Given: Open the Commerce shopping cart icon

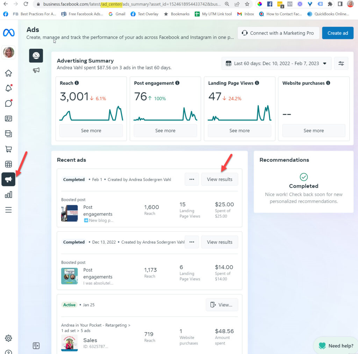Looking at the screenshot, I should [8, 149].
